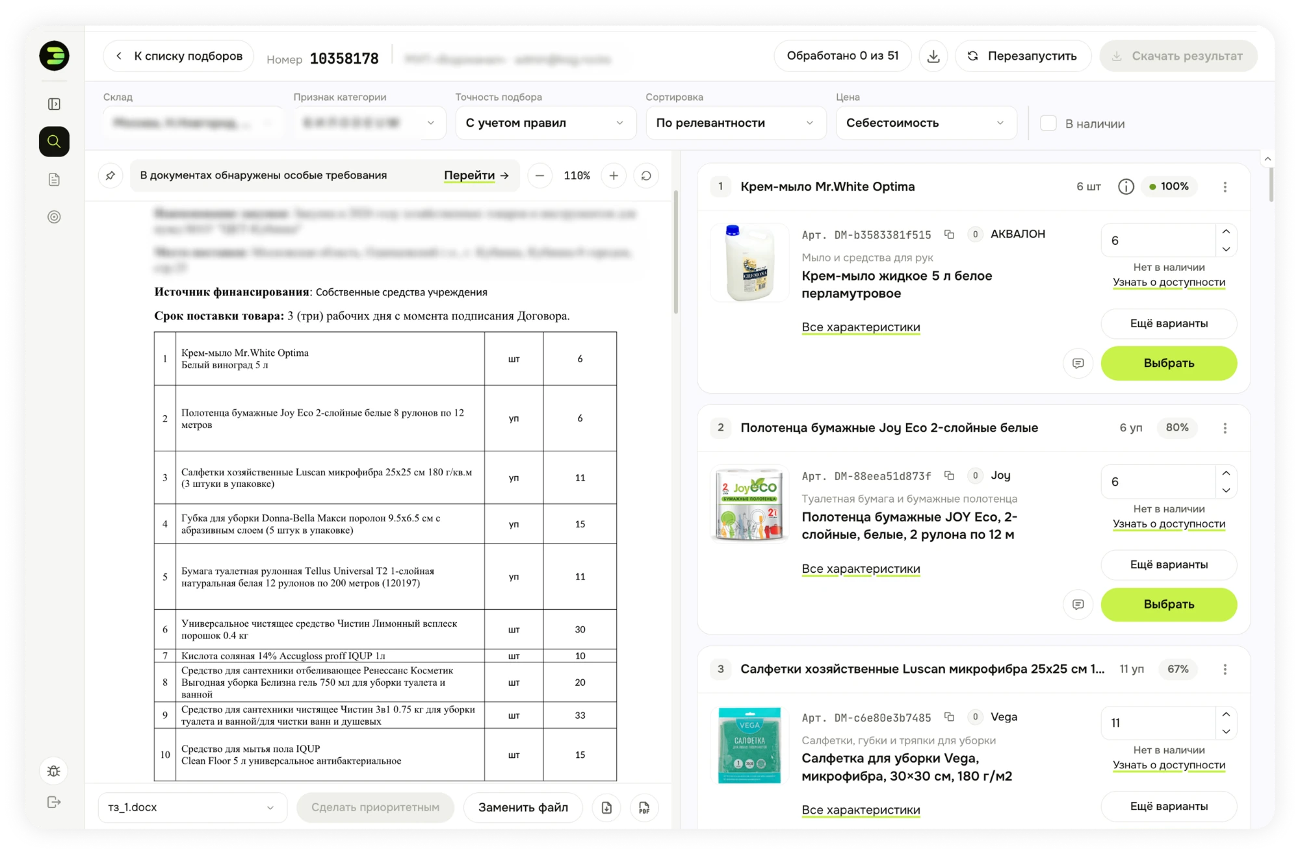This screenshot has width=1300, height=854.
Task: Open the search section in sidebar
Action: [x=54, y=142]
